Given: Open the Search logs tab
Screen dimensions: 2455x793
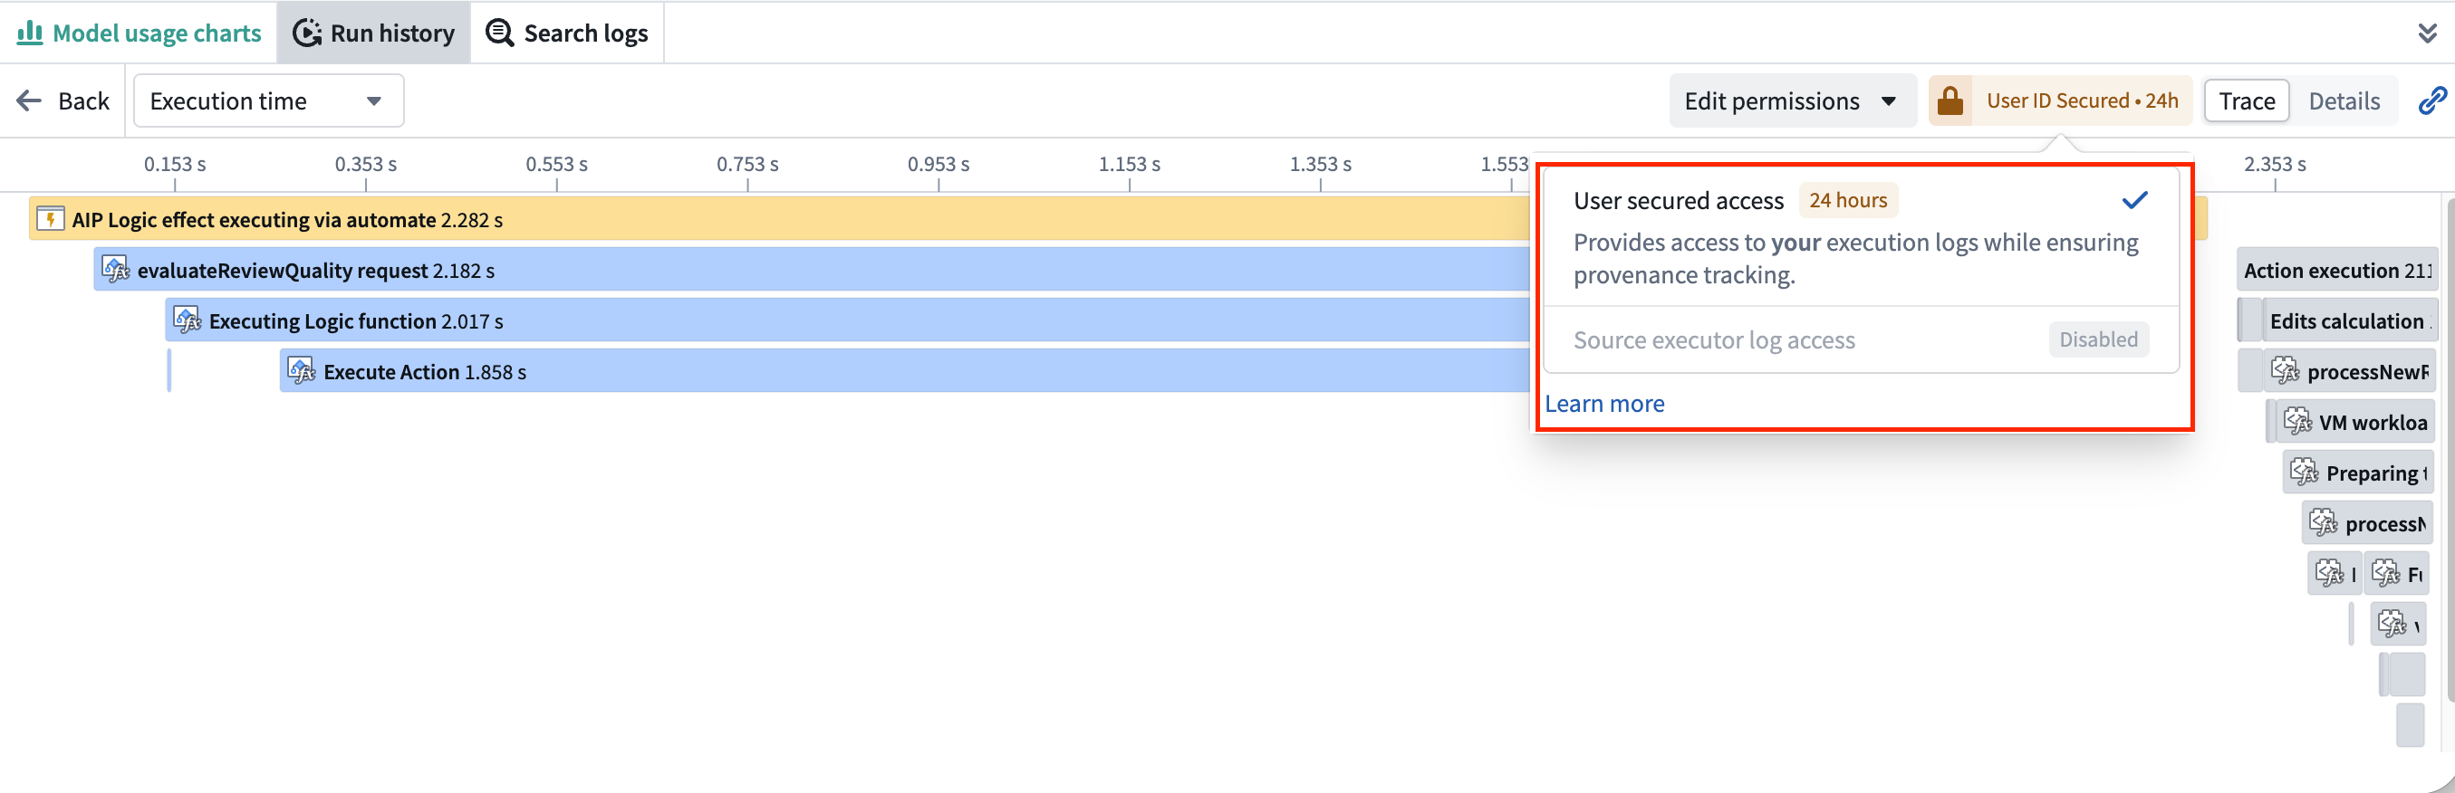Looking at the screenshot, I should [567, 33].
